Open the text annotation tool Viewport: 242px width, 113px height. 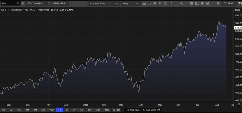tap(176, 3)
